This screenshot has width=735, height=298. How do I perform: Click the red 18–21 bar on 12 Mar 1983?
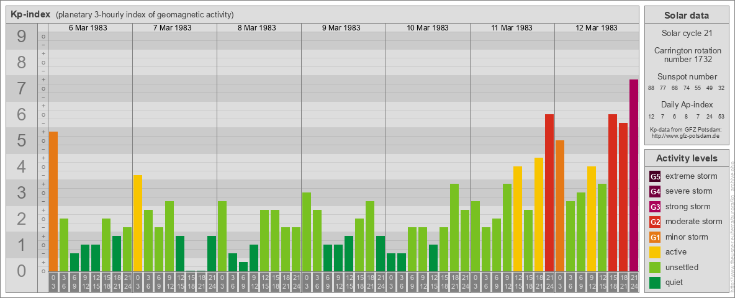(623, 197)
